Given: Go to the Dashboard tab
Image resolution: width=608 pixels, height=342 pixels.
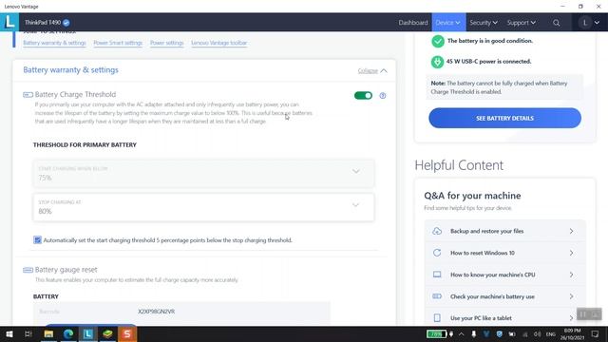Looking at the screenshot, I should 413,23.
